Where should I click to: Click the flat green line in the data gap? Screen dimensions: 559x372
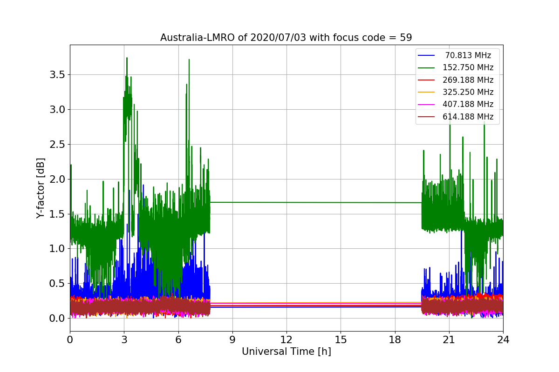(316, 202)
